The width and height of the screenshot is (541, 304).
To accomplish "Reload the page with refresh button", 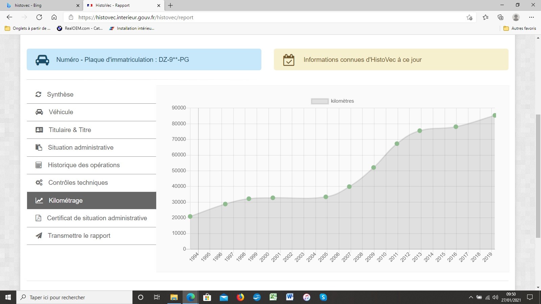I will [x=39, y=17].
